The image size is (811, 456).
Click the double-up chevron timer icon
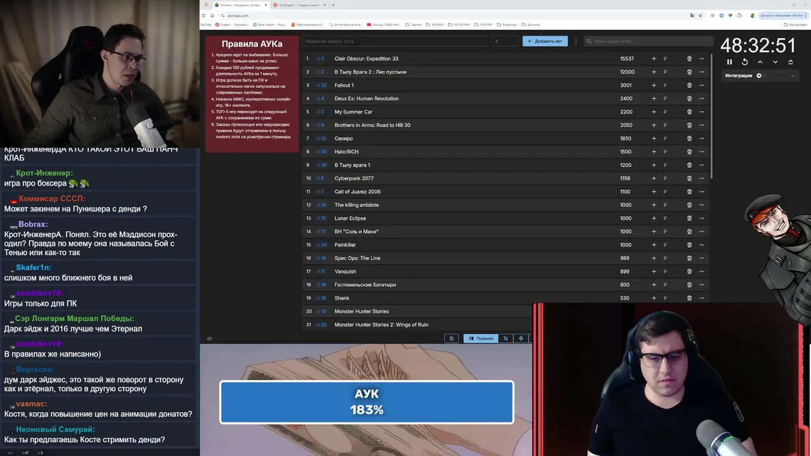[x=790, y=62]
